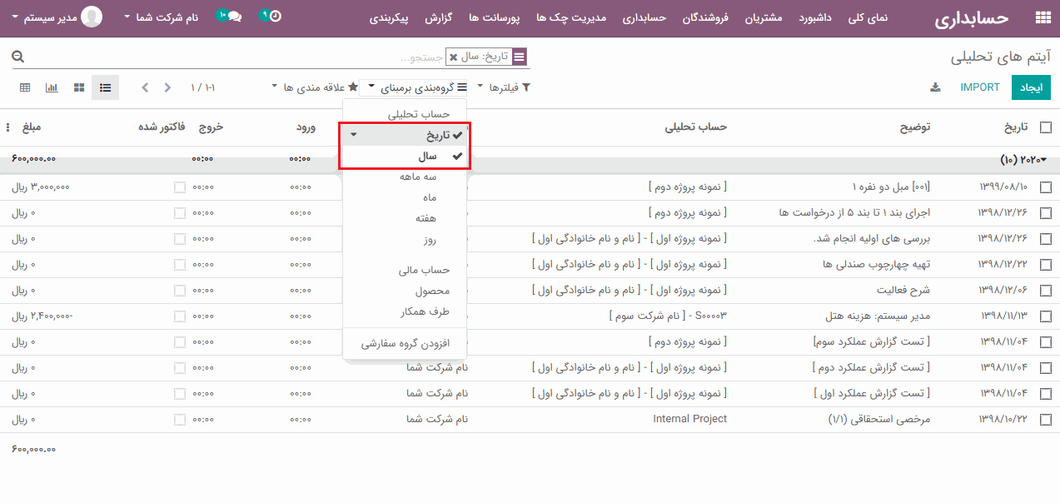Select the row شرح فعالیت

pos(1046,291)
